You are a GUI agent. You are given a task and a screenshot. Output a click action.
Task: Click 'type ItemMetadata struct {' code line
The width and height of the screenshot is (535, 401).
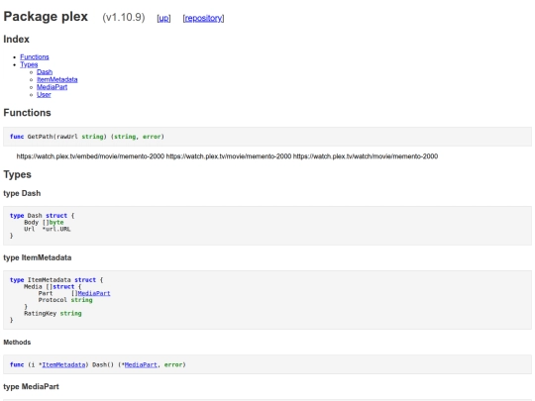pos(56,279)
